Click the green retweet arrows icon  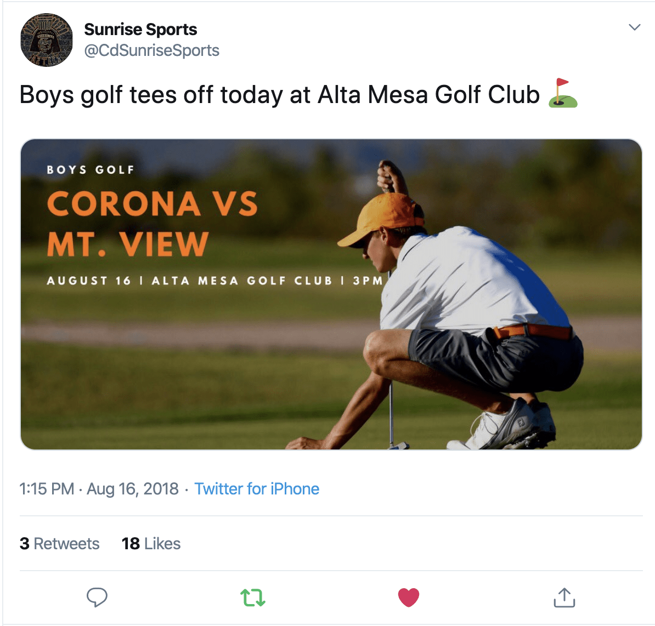[253, 597]
